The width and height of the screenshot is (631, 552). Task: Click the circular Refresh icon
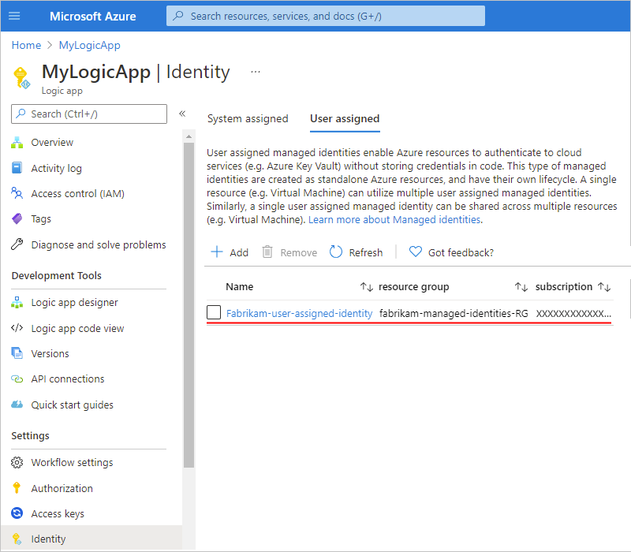coord(336,252)
